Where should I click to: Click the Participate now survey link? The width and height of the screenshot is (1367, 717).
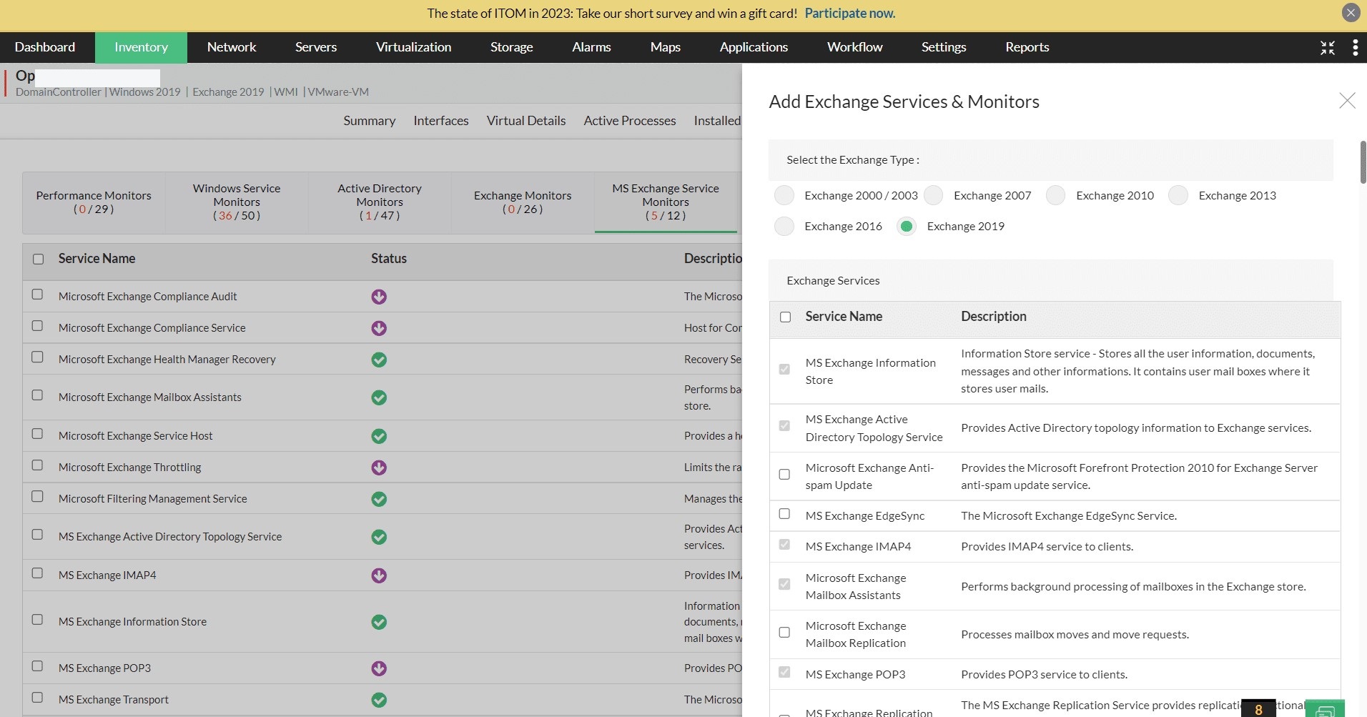coord(849,13)
